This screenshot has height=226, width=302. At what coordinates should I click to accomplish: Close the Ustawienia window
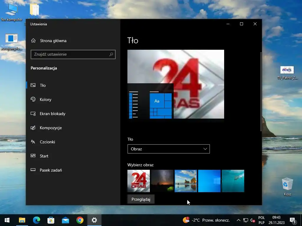point(255,24)
